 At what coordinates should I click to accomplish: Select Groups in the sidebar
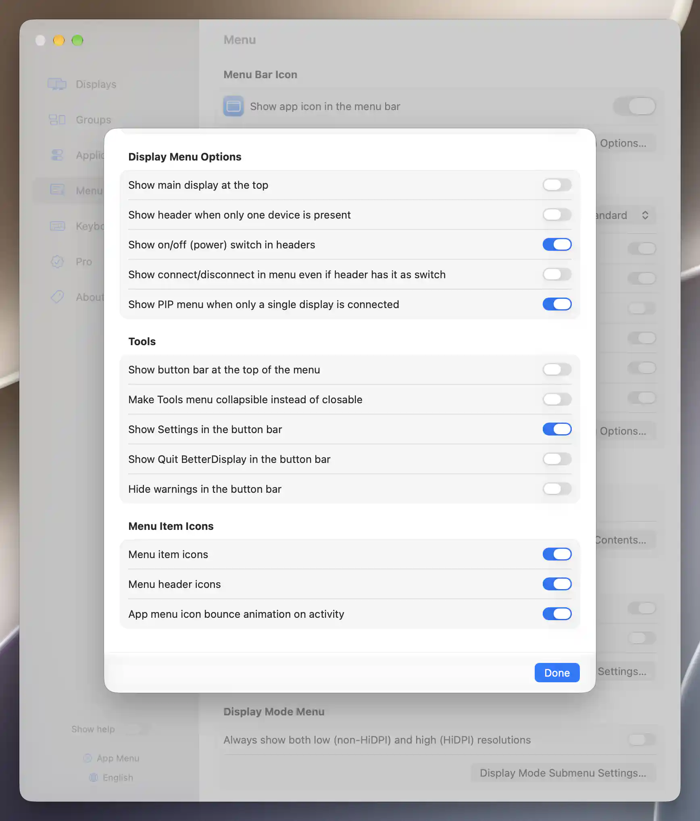click(x=94, y=120)
